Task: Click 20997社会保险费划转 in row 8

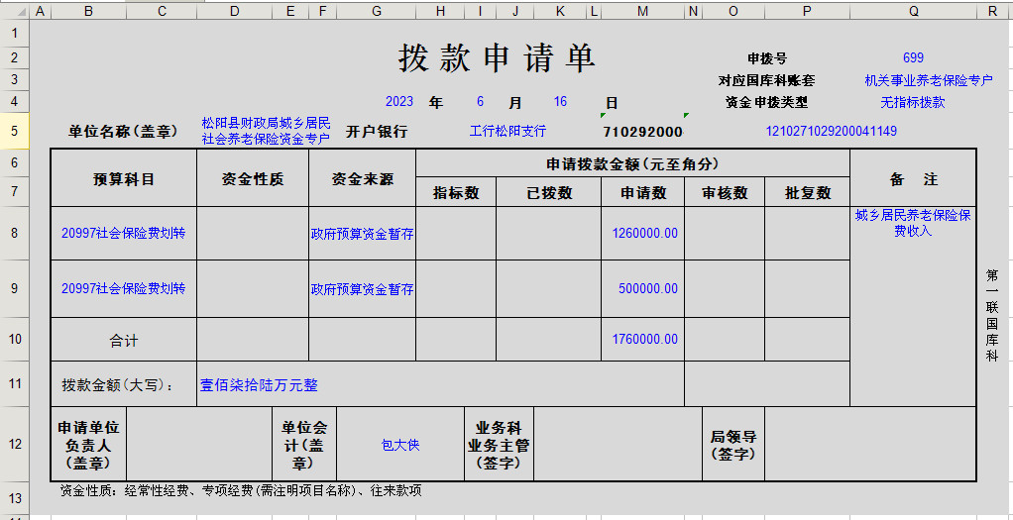Action: click(x=123, y=233)
